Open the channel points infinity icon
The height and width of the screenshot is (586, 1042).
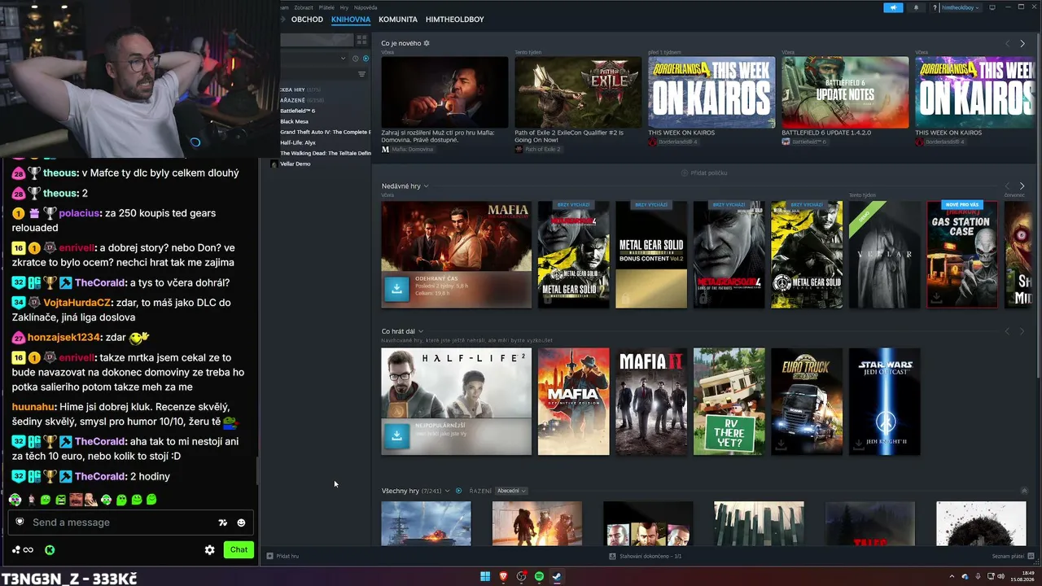coord(23,550)
